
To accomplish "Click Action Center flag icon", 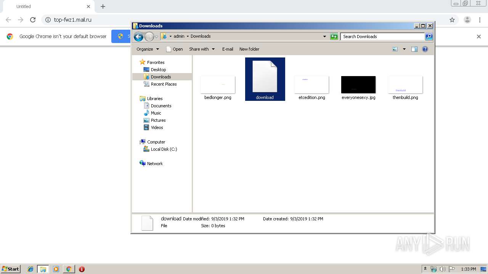I will pos(452,269).
